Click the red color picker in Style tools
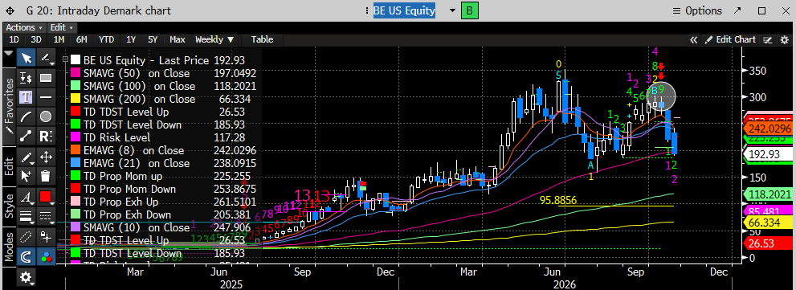Screen dimensions: 796x290 [x=46, y=197]
